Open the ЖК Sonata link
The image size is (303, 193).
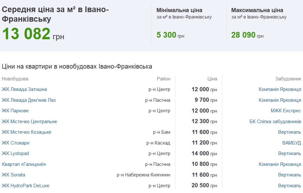click(13, 175)
